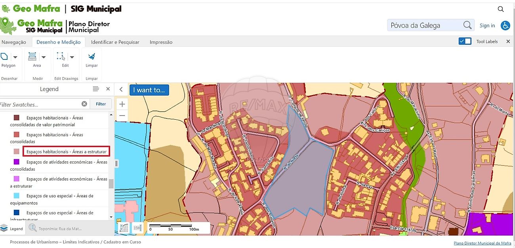Screen dimensions: 515x248
Task: Open the Edit tool dropdown arrow
Action: coord(72,57)
